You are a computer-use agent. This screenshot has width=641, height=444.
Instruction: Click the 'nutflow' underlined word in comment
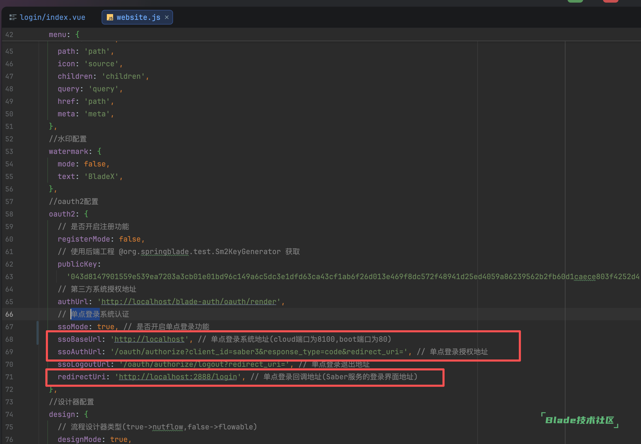pos(168,427)
